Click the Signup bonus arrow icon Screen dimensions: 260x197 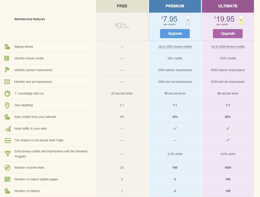click(x=7, y=47)
